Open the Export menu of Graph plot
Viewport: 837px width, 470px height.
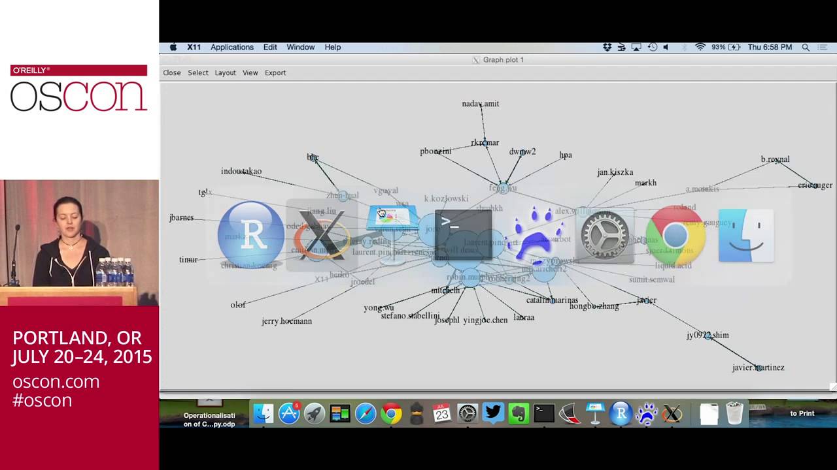pos(275,72)
